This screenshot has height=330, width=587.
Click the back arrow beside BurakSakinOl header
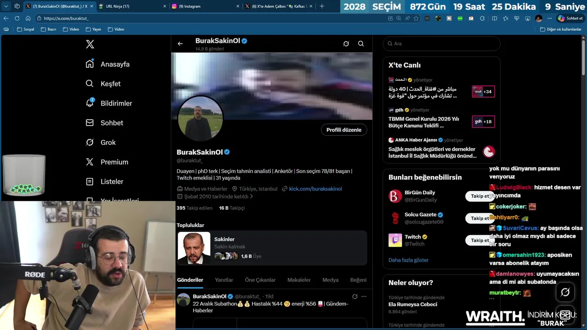(x=180, y=44)
